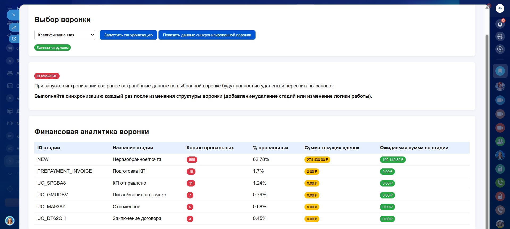Open the green group contacts icon
The width and height of the screenshot is (510, 229).
(x=500, y=141)
